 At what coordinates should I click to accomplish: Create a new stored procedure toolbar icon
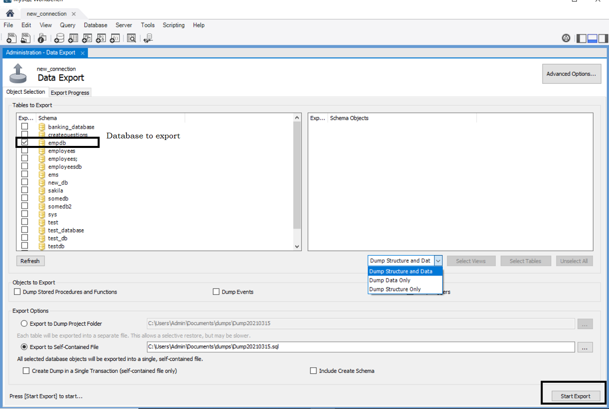pos(101,38)
